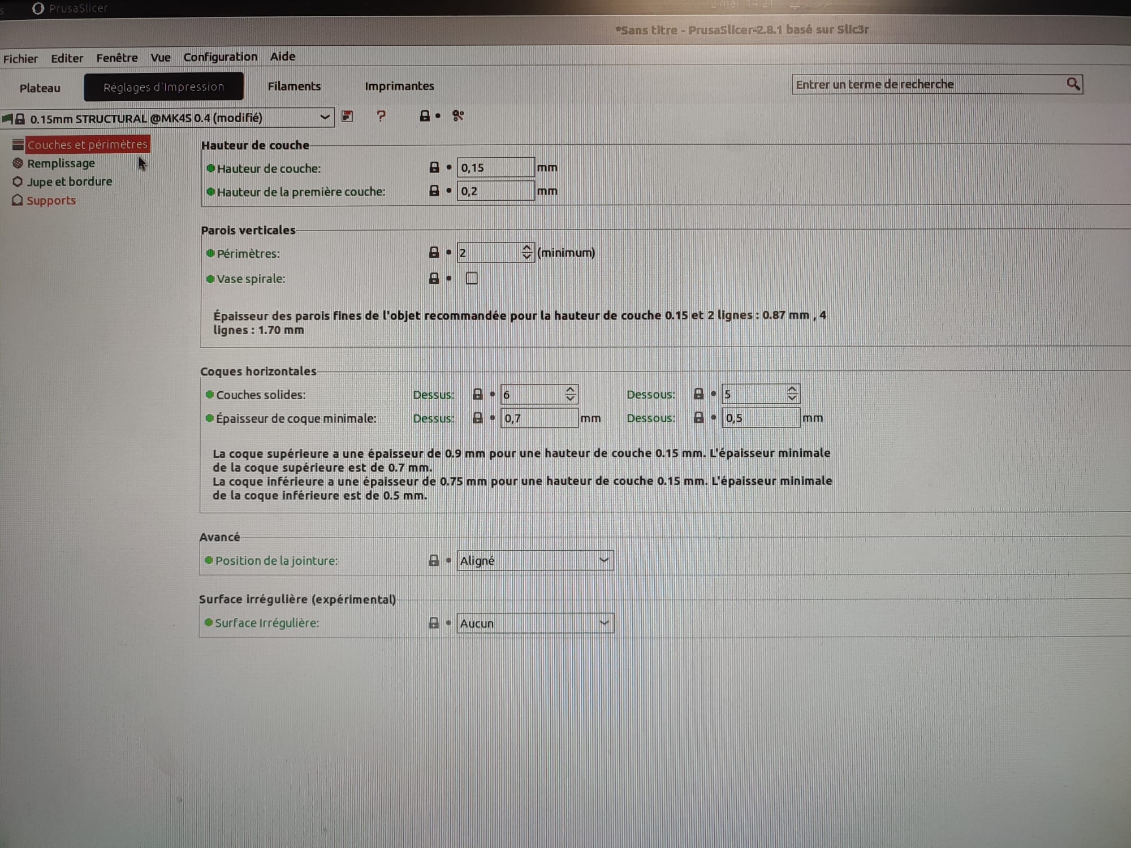The image size is (1131, 848).
Task: Decrease the Dessous couches solides value
Action: (792, 398)
